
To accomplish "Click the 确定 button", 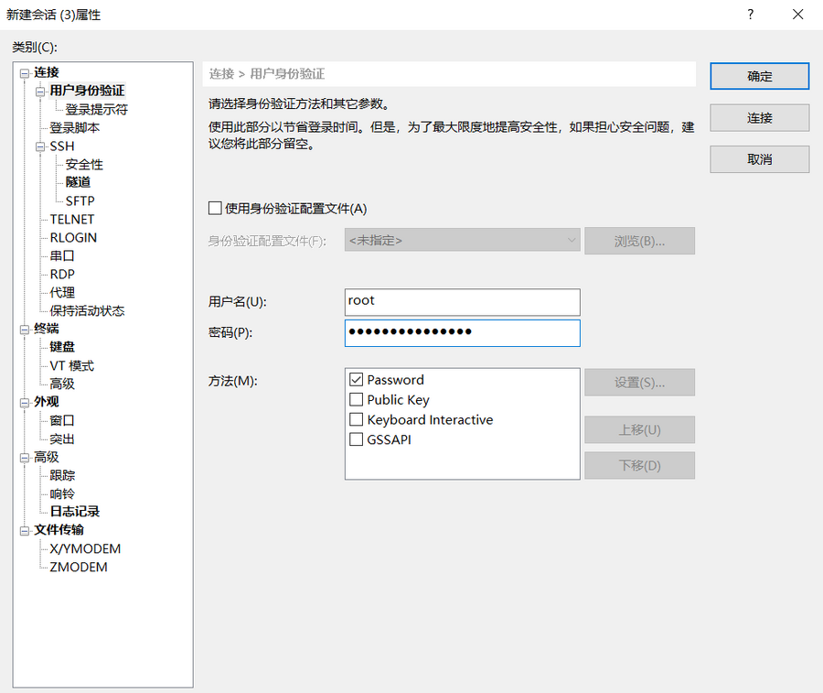I will click(759, 77).
